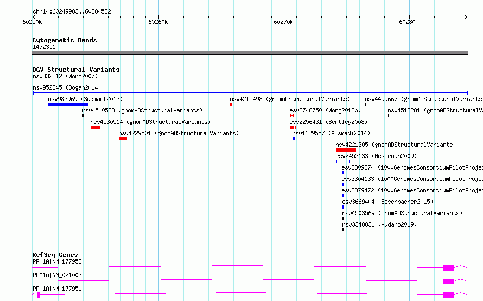The image size is (483, 301).
Task: Select the red nsv832812 span line
Action: [x=250, y=81]
